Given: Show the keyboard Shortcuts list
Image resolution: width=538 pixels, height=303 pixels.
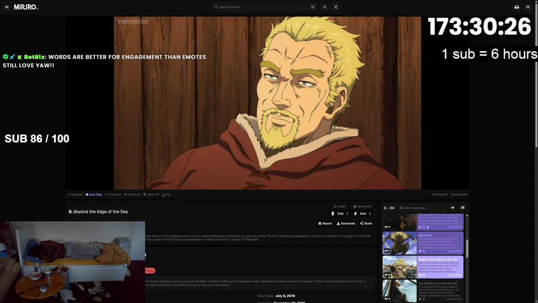Looking at the screenshot, I should pyautogui.click(x=132, y=194).
